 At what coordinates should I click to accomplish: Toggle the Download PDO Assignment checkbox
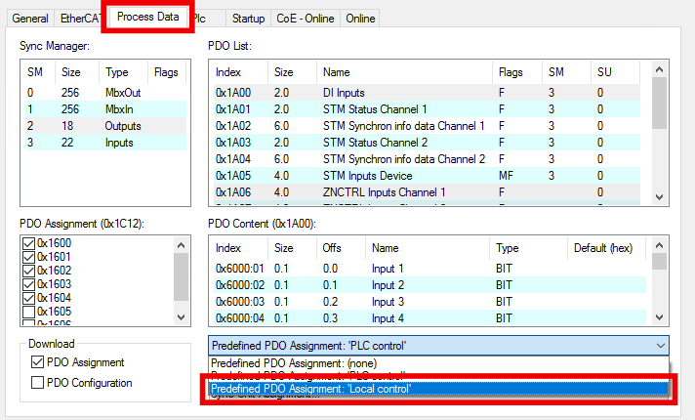38,362
